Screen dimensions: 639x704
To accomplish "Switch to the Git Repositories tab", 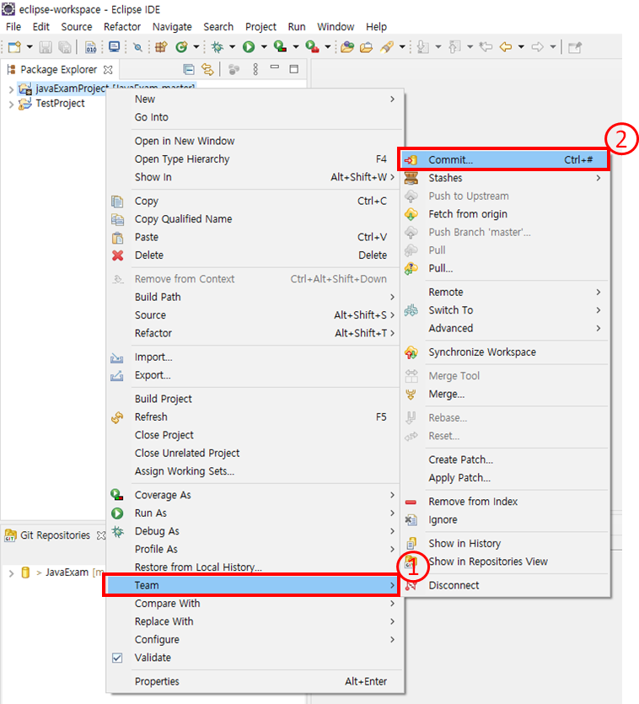I will coord(55,535).
